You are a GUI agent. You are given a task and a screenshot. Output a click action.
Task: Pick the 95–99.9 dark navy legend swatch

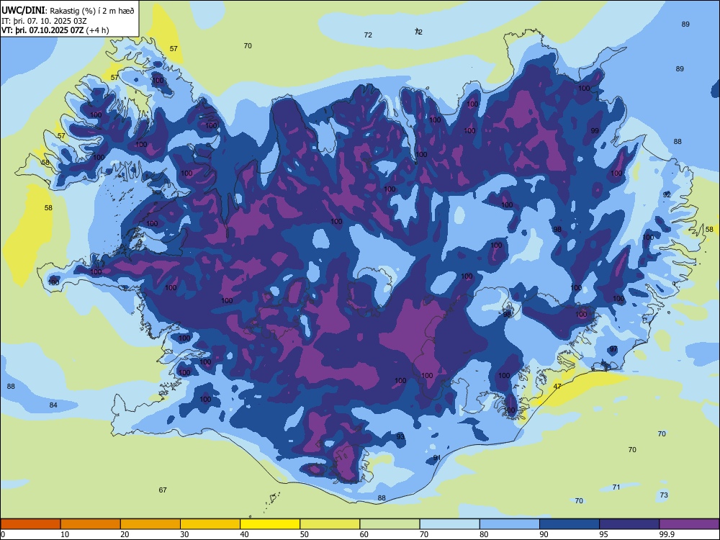pyautogui.click(x=629, y=524)
